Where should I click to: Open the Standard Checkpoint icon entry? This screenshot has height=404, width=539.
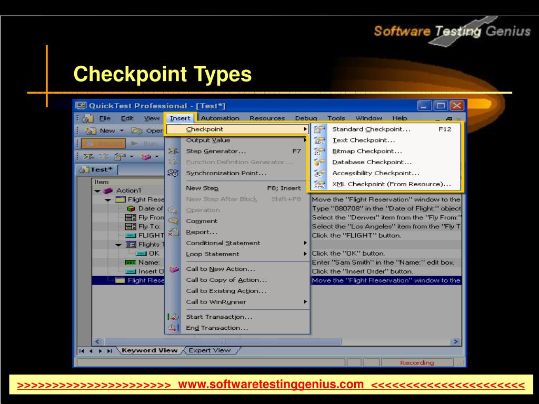[x=320, y=129]
